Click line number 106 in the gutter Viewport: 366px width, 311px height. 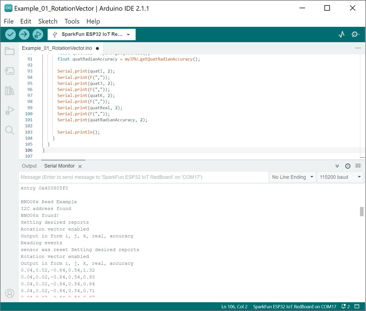pos(29,150)
